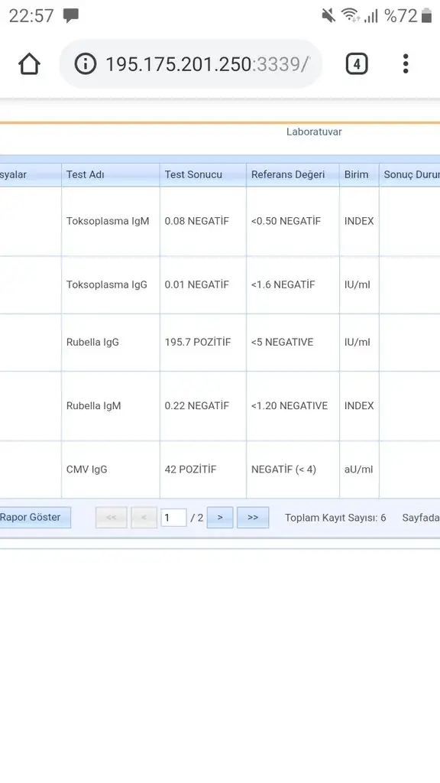Click result 0.08 NEGATİF
Viewport: 440px width, 783px height.
[196, 221]
